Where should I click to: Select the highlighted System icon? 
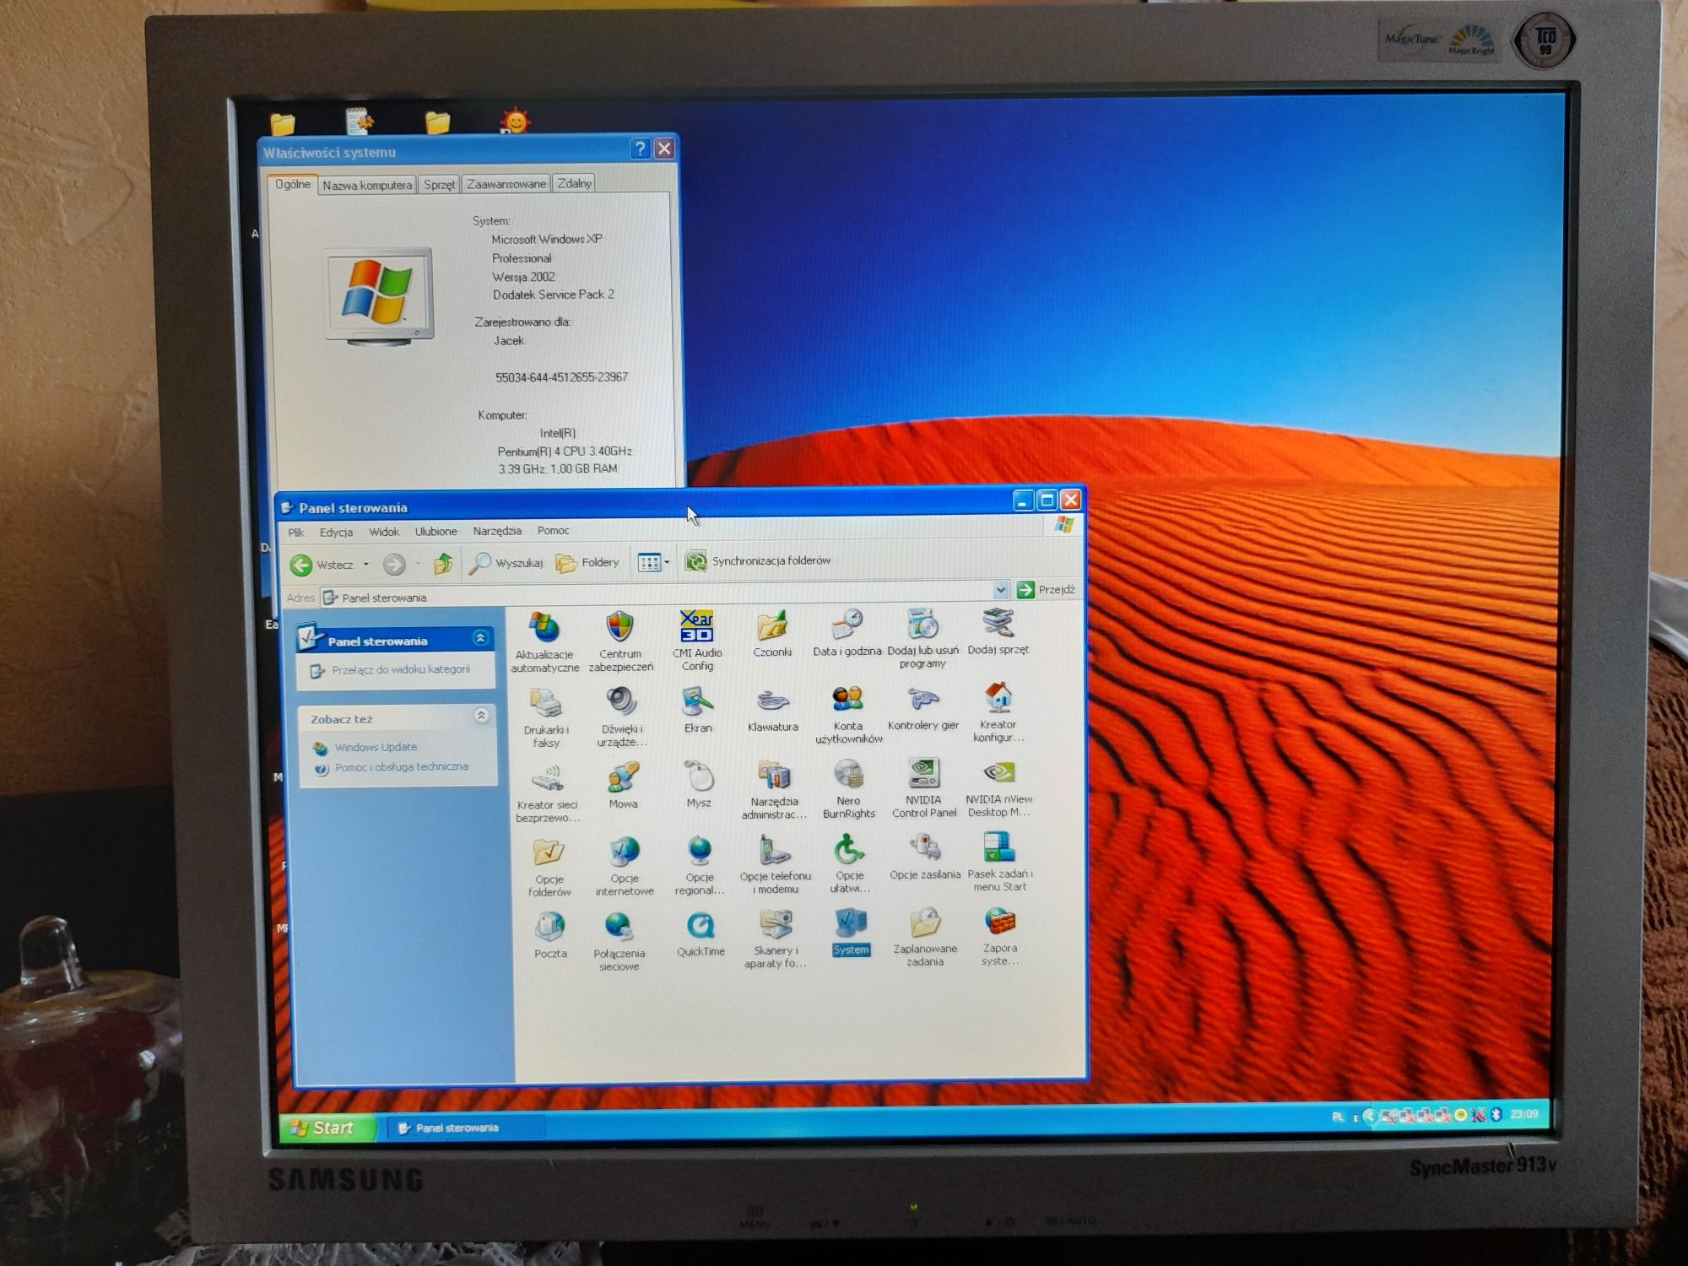click(851, 933)
